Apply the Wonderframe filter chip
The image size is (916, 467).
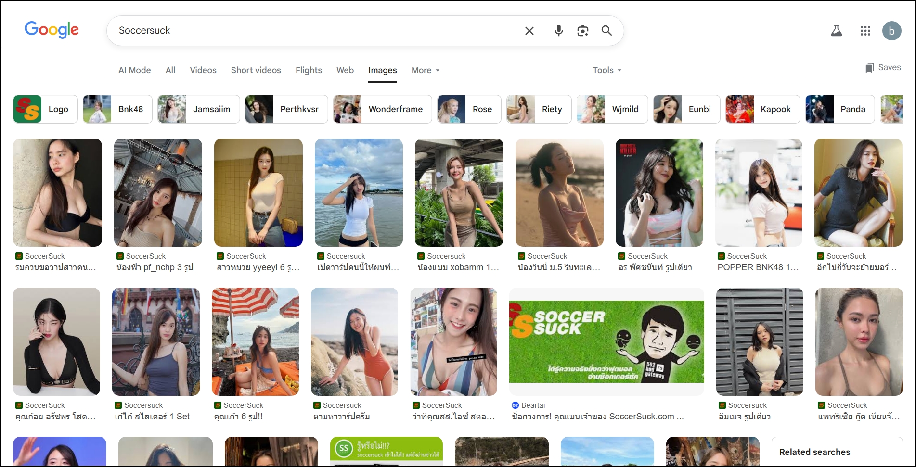pos(382,109)
